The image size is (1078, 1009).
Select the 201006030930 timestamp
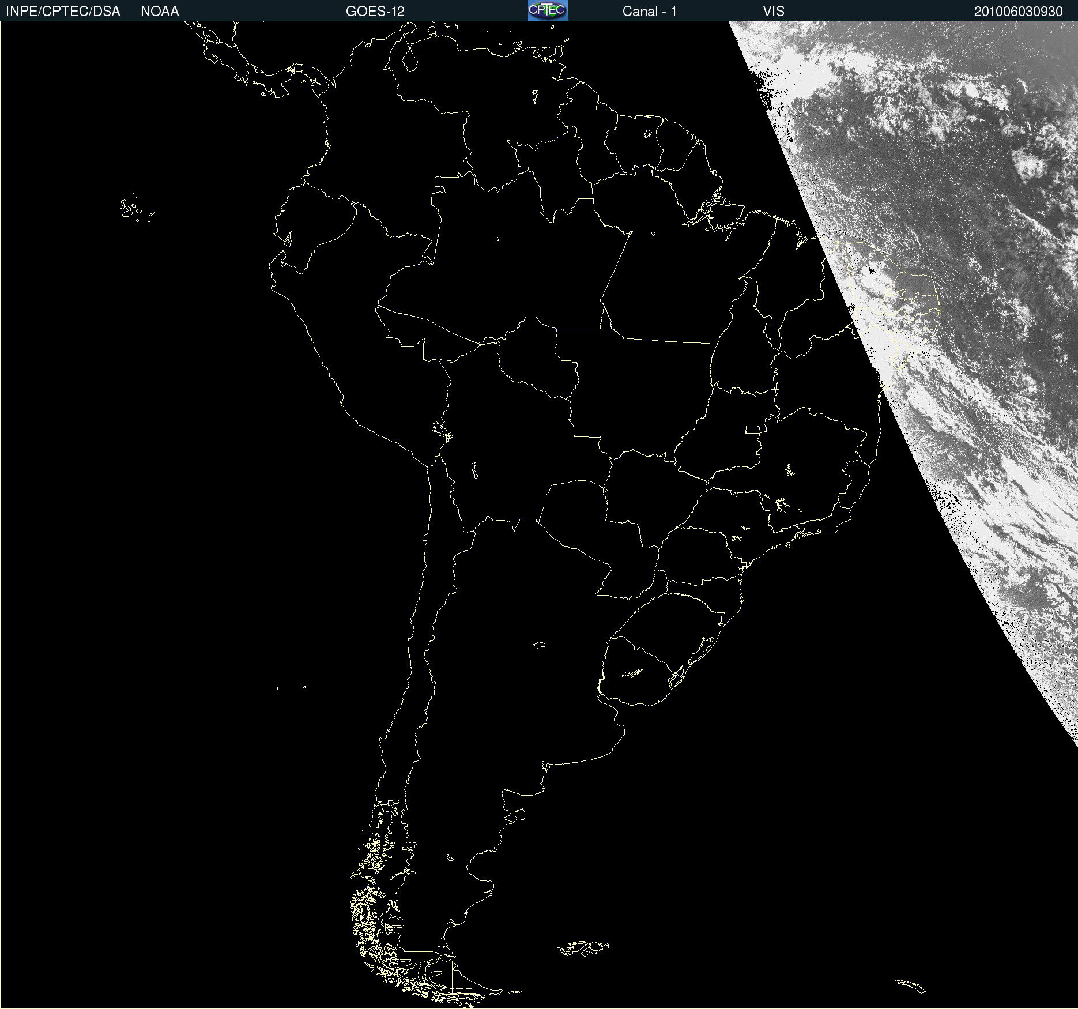(x=1019, y=12)
